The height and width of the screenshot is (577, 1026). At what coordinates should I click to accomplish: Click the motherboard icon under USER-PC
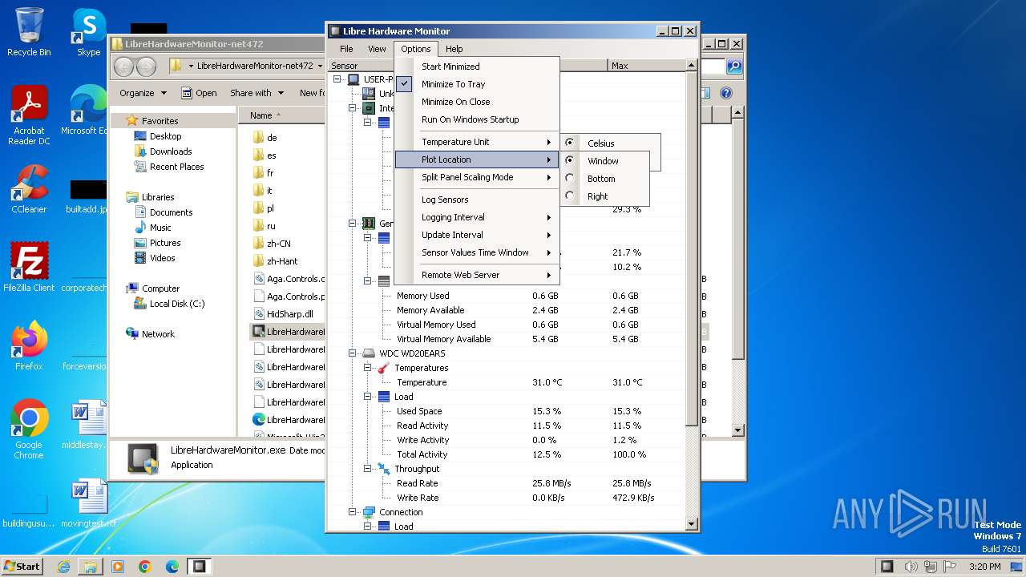tap(369, 94)
